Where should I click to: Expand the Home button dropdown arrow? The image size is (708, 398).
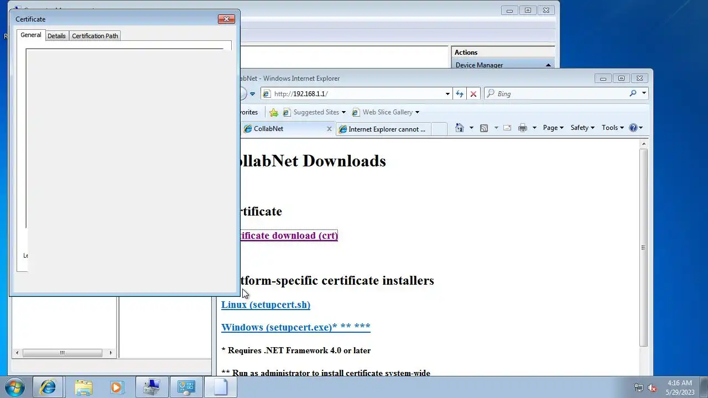[471, 128]
